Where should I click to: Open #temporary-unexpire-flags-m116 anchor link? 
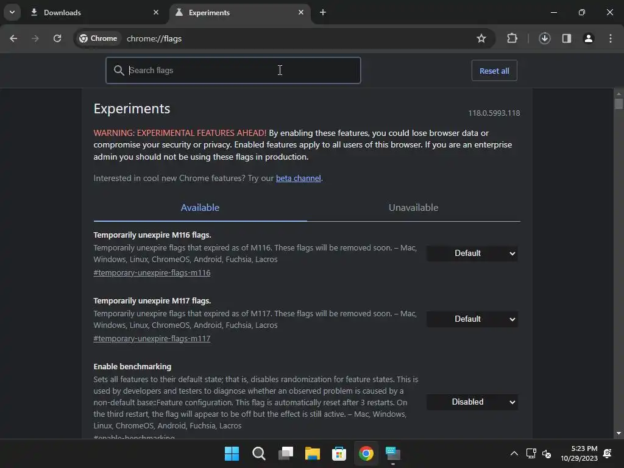[x=152, y=273]
